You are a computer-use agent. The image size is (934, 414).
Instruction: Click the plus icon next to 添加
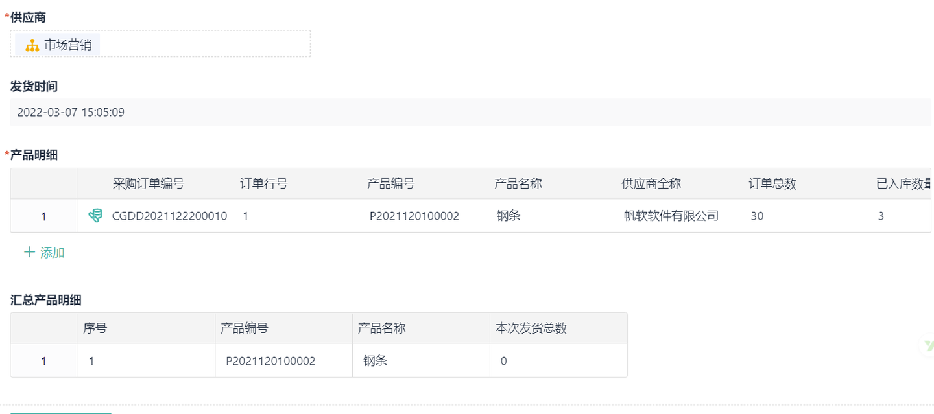tap(29, 253)
